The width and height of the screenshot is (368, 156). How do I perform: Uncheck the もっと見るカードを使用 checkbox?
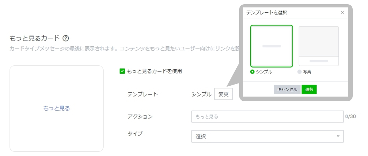(122, 71)
